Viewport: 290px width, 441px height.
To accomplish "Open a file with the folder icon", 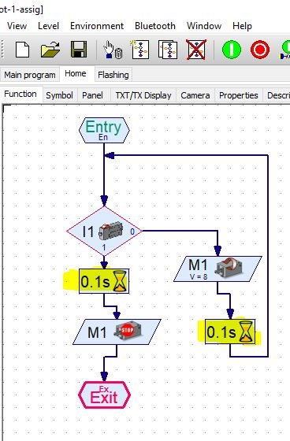I will click(50, 50).
